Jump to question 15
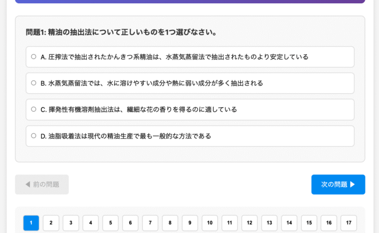The width and height of the screenshot is (379, 233). click(309, 223)
